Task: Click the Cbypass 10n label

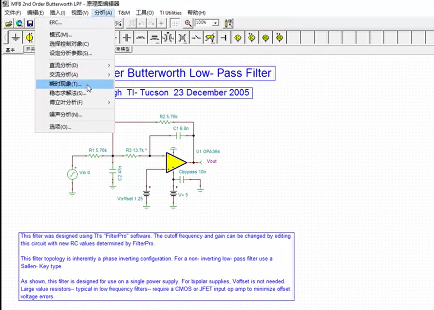Action: point(192,172)
